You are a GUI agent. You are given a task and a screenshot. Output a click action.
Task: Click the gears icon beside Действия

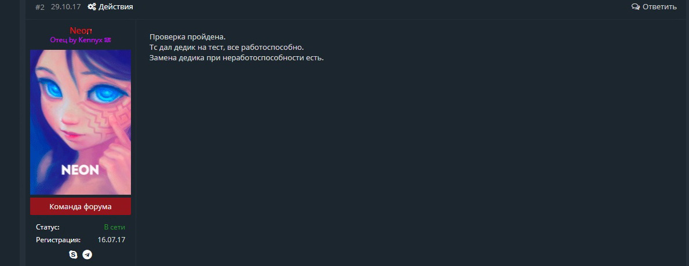[92, 6]
